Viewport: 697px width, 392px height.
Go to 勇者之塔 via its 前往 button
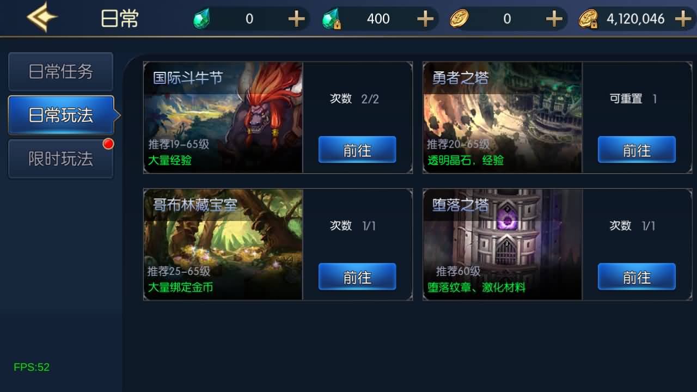point(637,150)
